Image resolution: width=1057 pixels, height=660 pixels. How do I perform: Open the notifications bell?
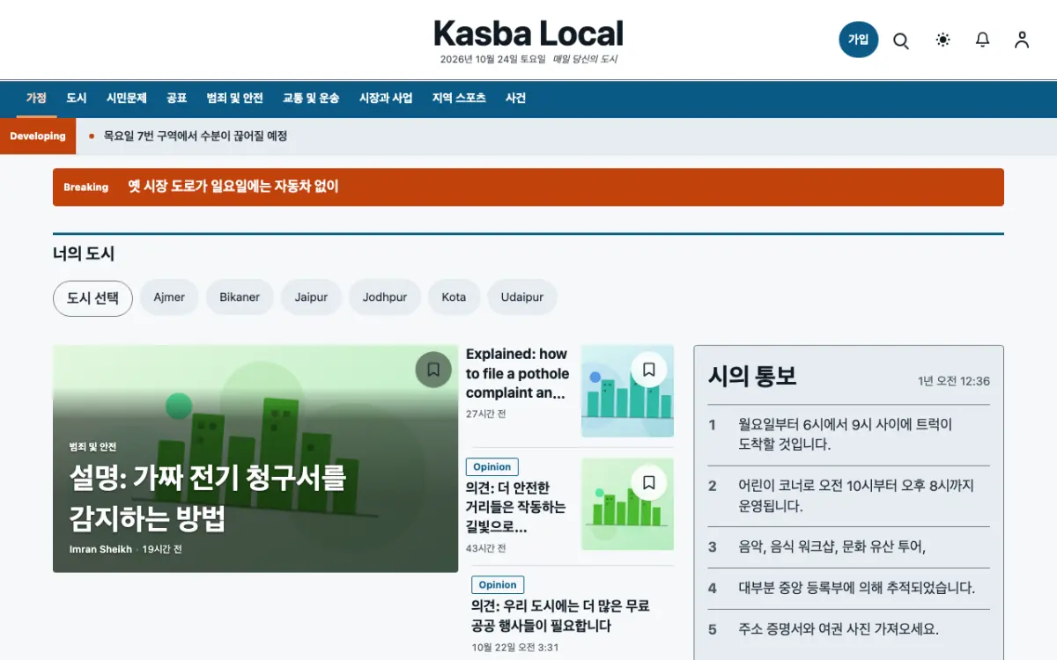coord(982,40)
